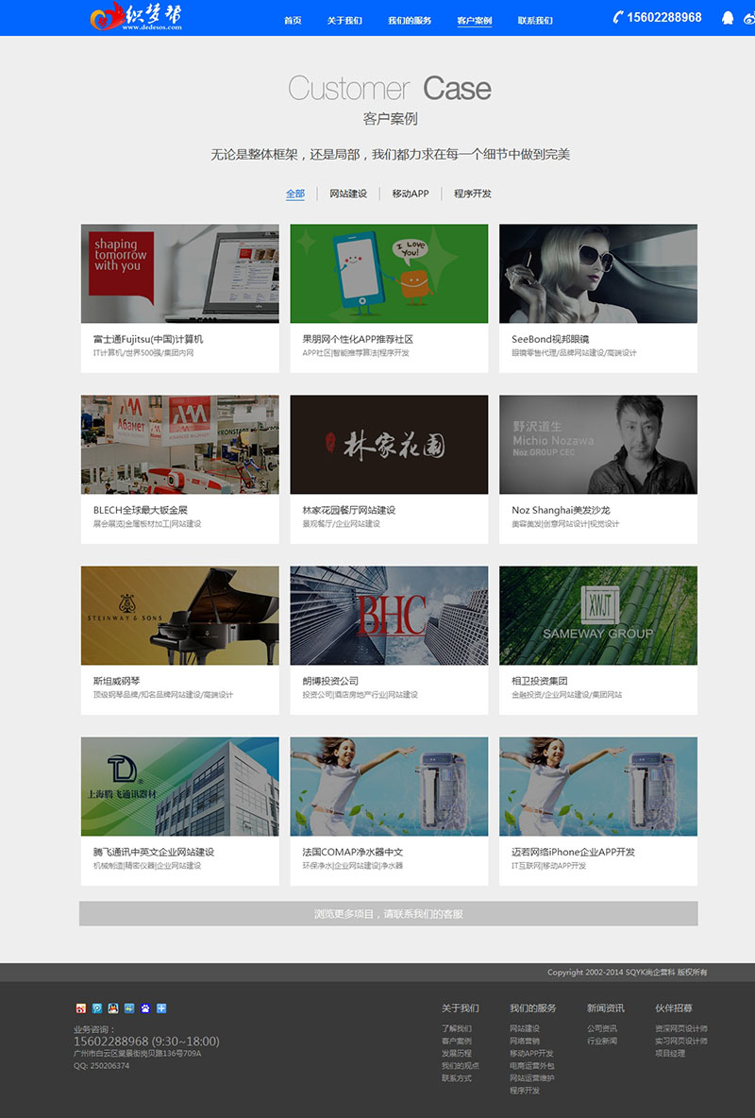Open footer link 实习网页设计师
The height and width of the screenshot is (1118, 755).
coord(681,1041)
